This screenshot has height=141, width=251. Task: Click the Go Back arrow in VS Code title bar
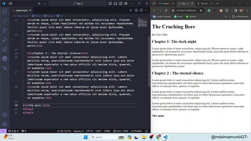(39, 4)
